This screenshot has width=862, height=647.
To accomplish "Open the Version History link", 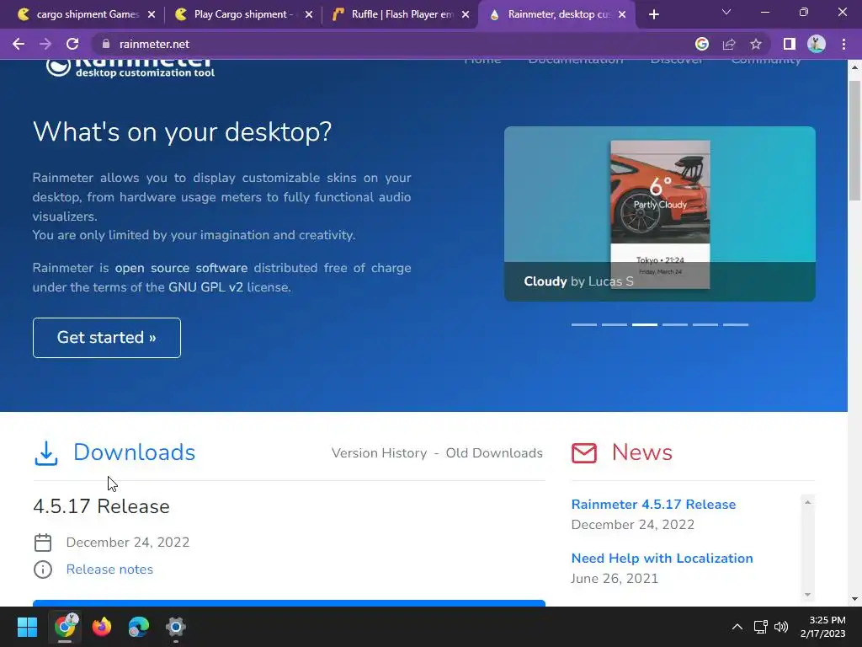I will pos(380,452).
